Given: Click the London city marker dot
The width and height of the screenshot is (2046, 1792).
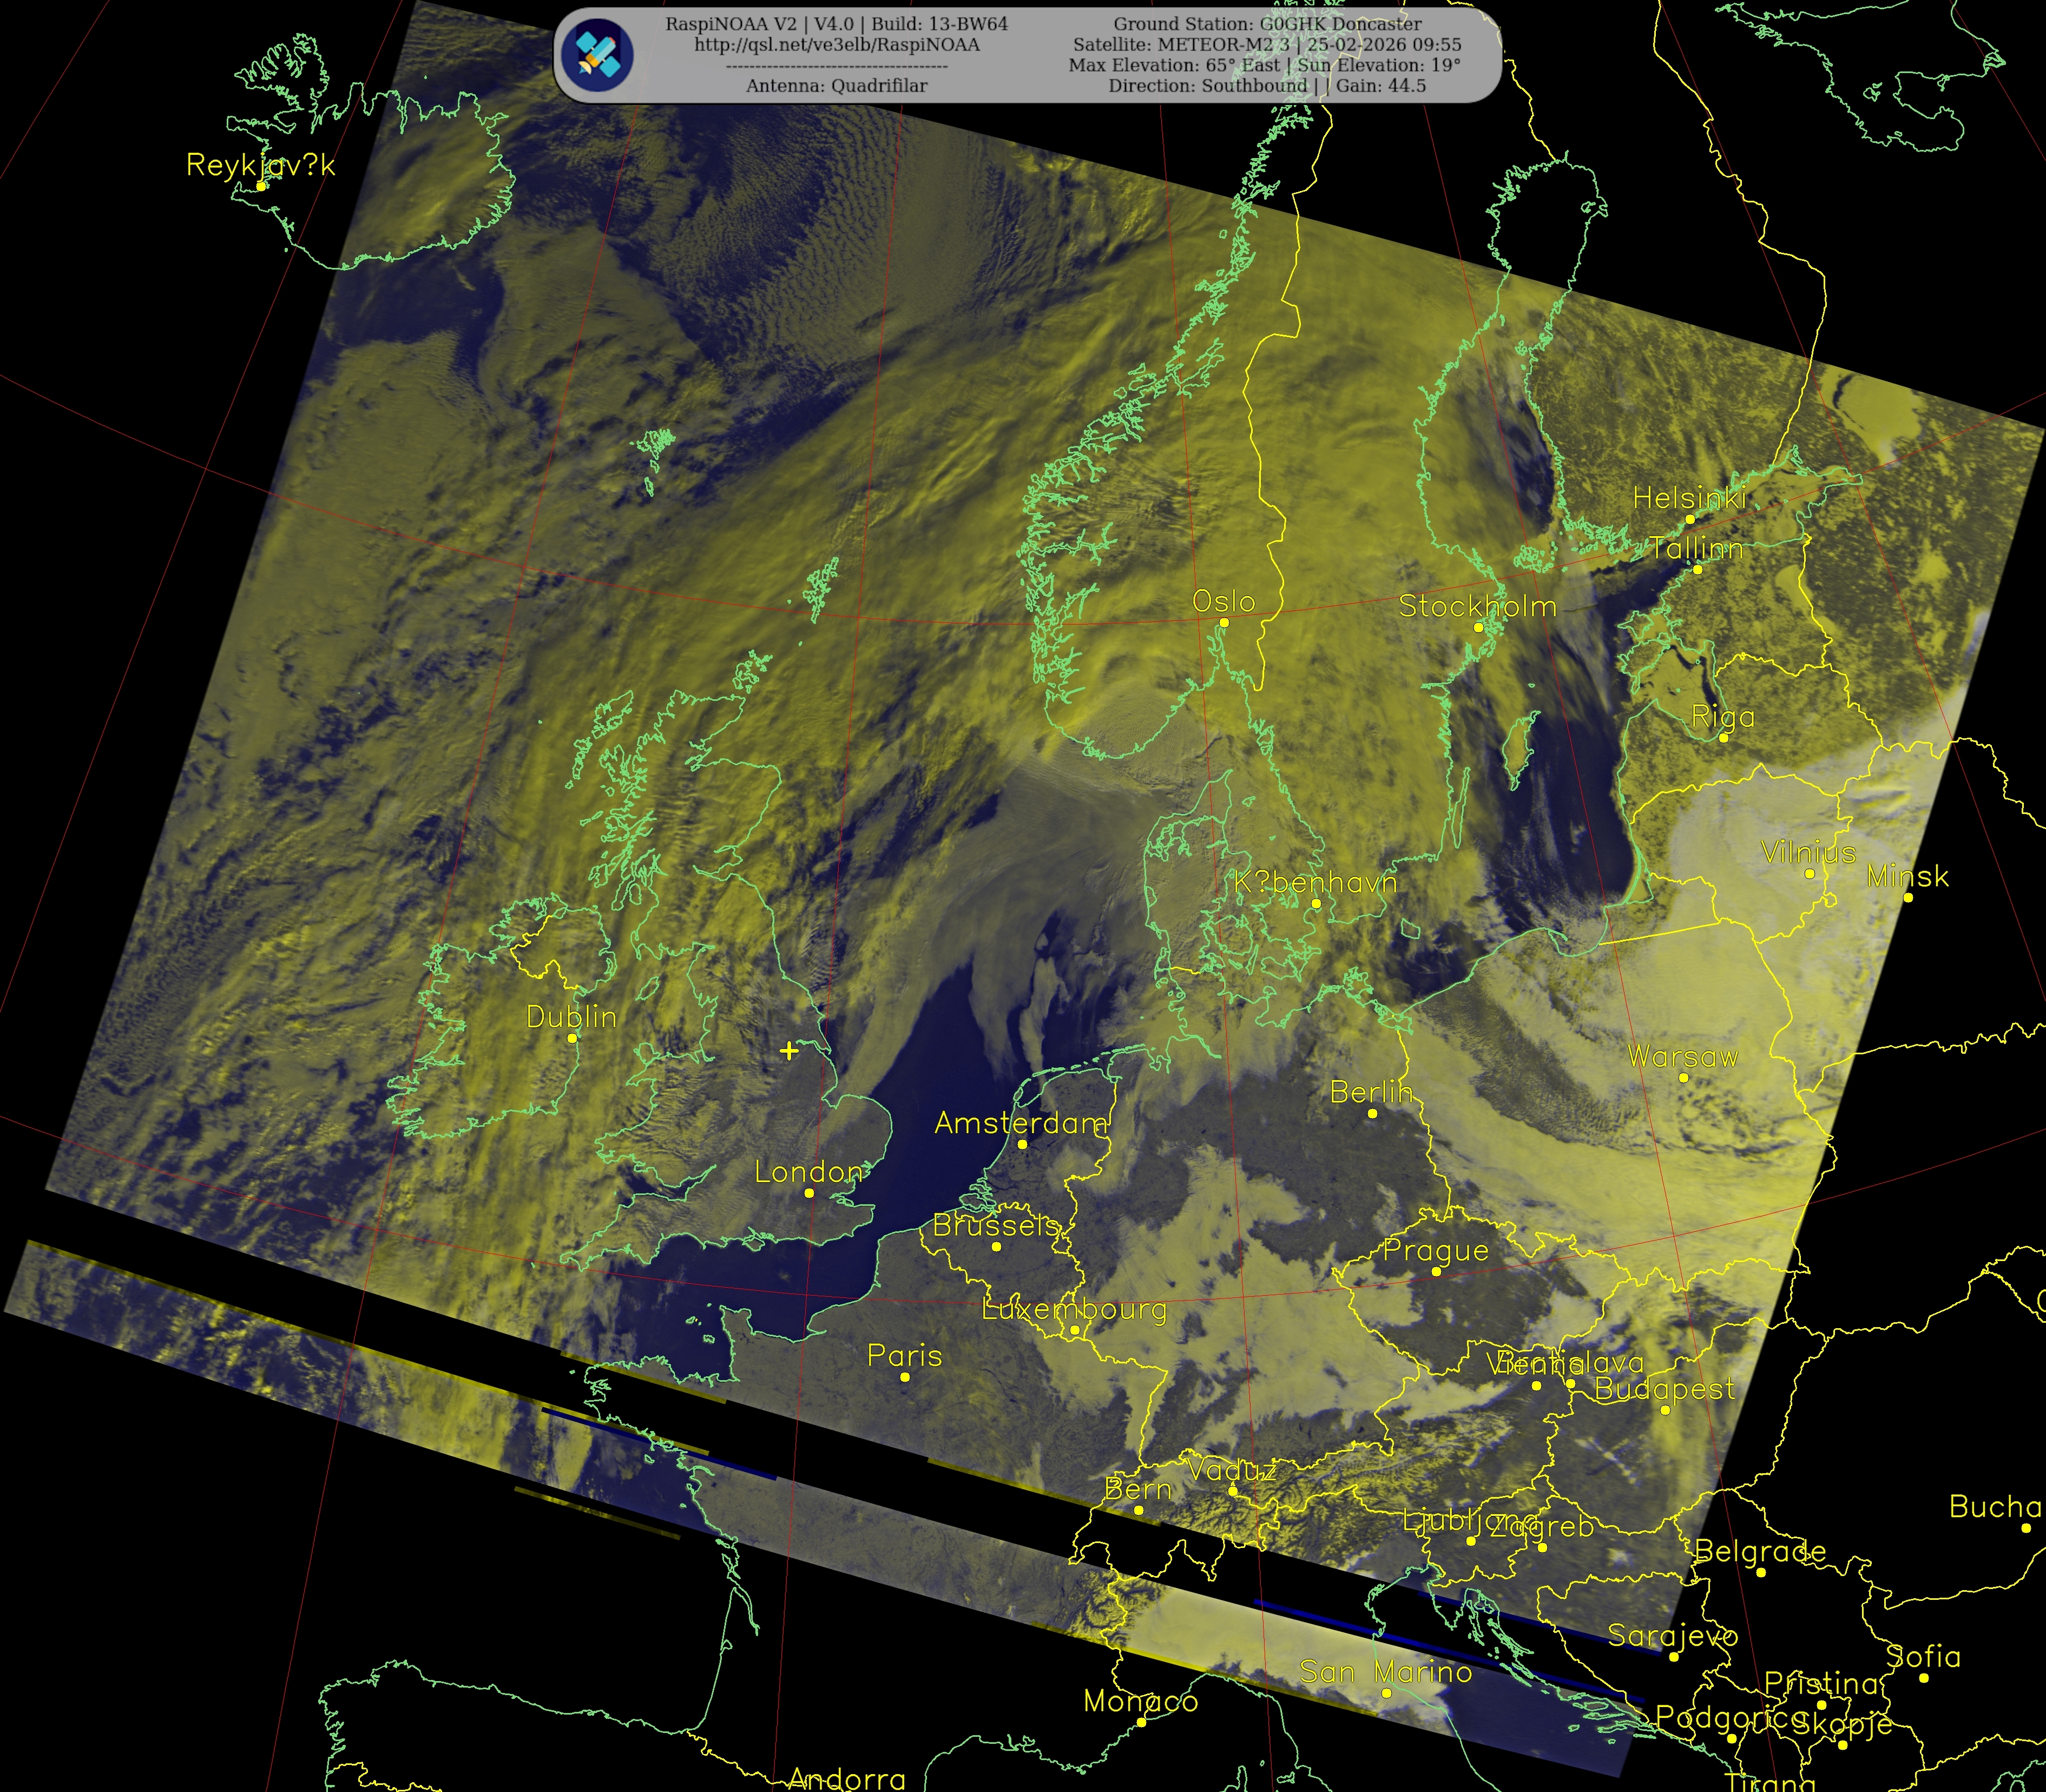Looking at the screenshot, I should pyautogui.click(x=809, y=1193).
